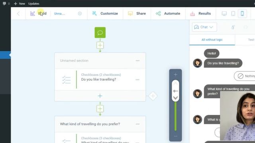Click the 'What kind of travelling do you prefer?' chat bubble

(229, 91)
